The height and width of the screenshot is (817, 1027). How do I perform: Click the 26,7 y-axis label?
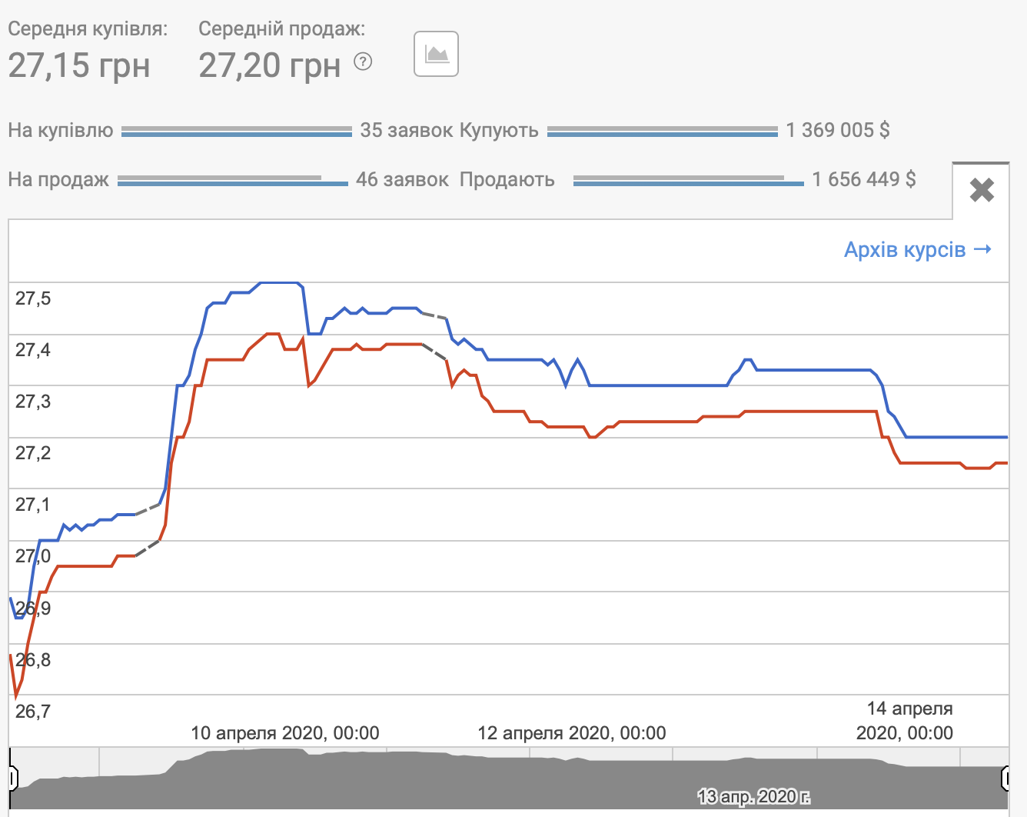[33, 711]
